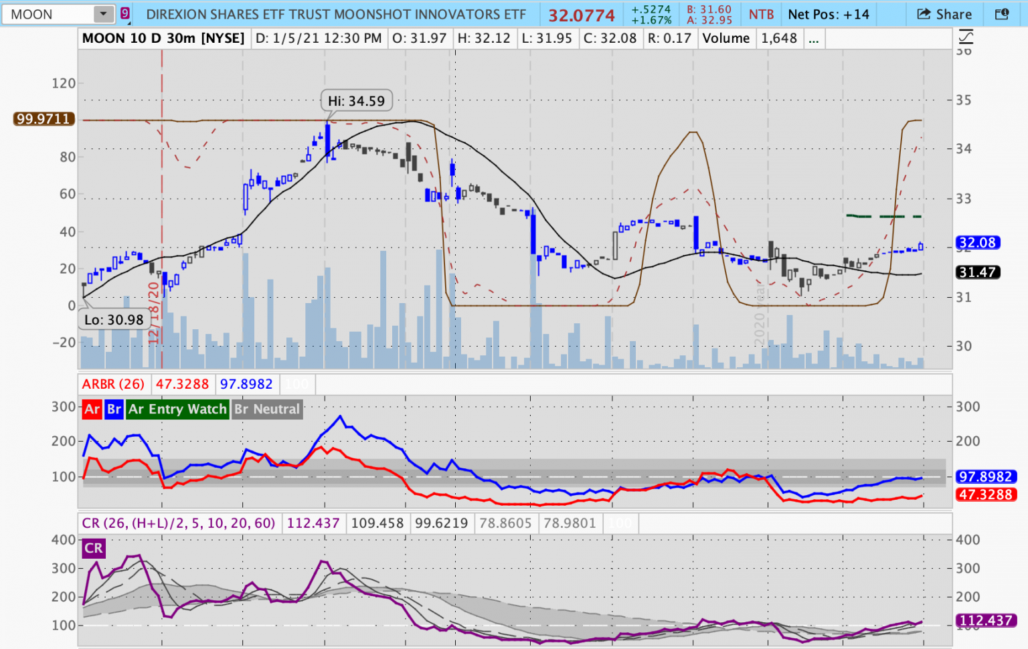Open the info window icon beside Share

point(1001,14)
